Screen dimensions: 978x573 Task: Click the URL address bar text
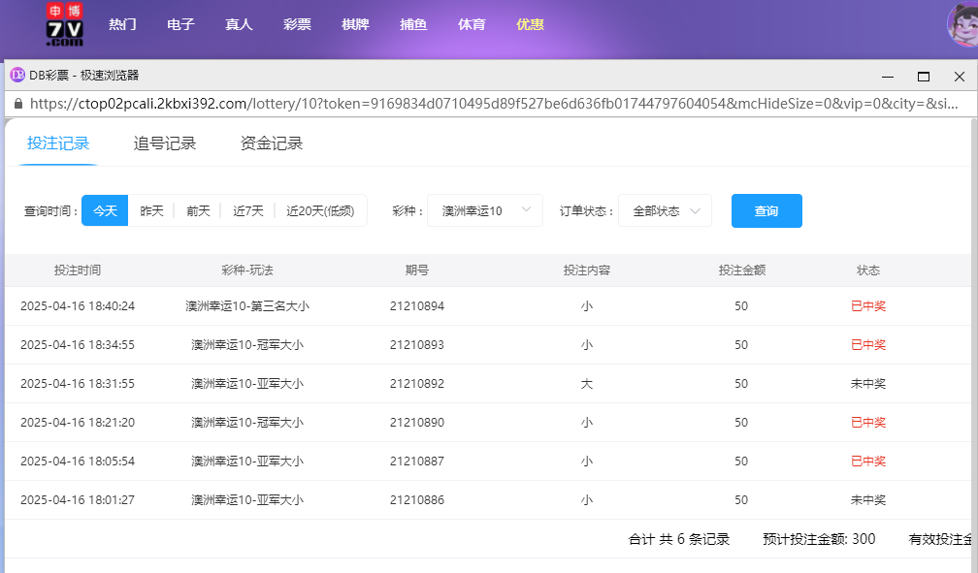pos(485,104)
